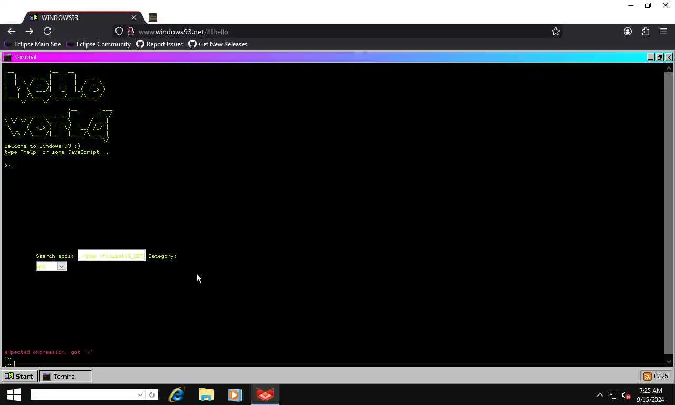The width and height of the screenshot is (675, 405).
Task: Select the red error text 'expected expression'
Action: (48, 352)
